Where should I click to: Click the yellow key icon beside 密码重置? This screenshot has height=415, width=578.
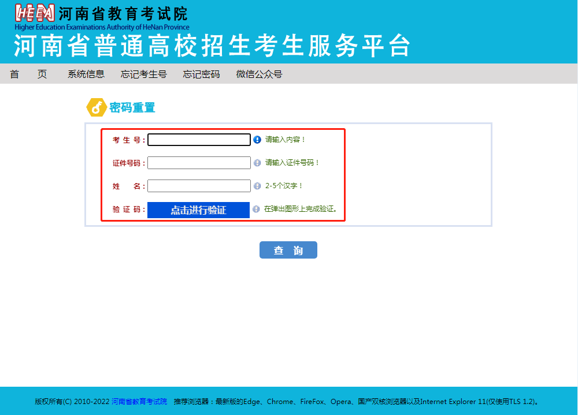pos(95,107)
